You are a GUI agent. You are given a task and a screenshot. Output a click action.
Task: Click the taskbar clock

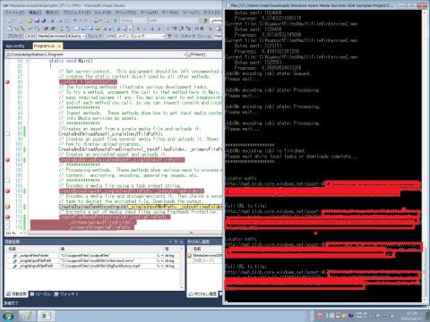411,316
